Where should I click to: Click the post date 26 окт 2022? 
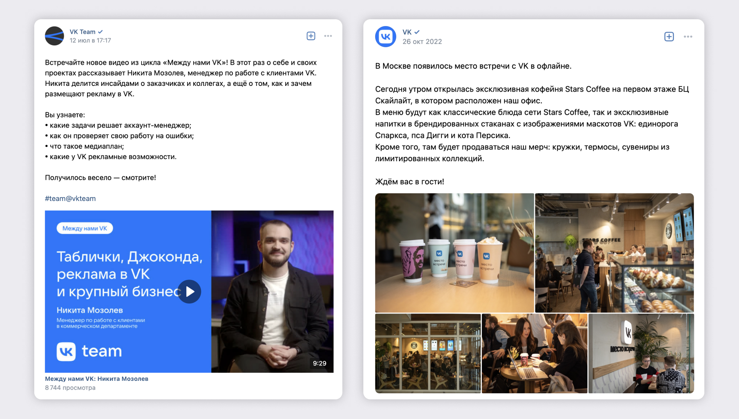click(x=422, y=42)
